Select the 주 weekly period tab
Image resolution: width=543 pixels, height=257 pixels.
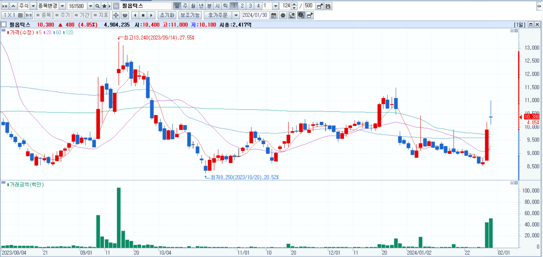[x=185, y=6]
